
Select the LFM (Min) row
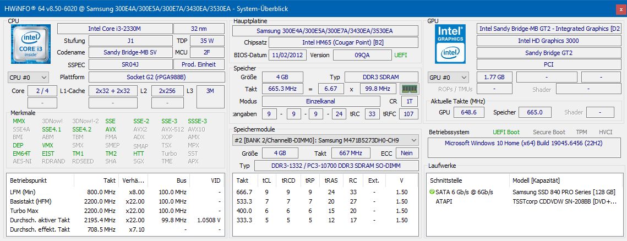click(115, 192)
